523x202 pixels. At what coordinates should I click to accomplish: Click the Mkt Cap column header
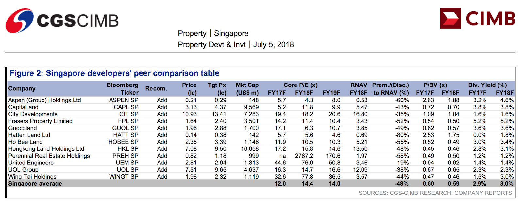point(247,89)
